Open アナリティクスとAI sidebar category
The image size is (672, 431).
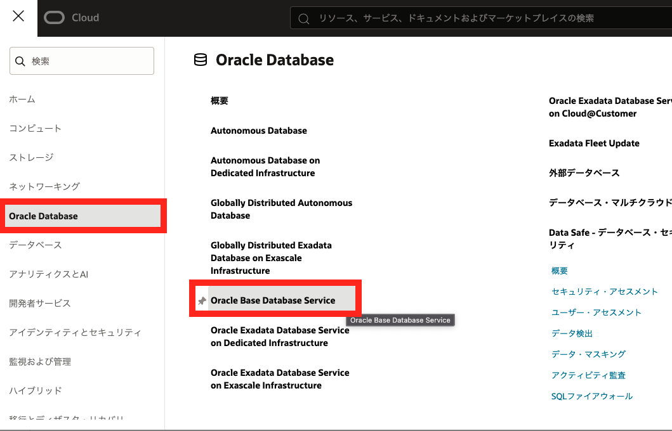48,274
